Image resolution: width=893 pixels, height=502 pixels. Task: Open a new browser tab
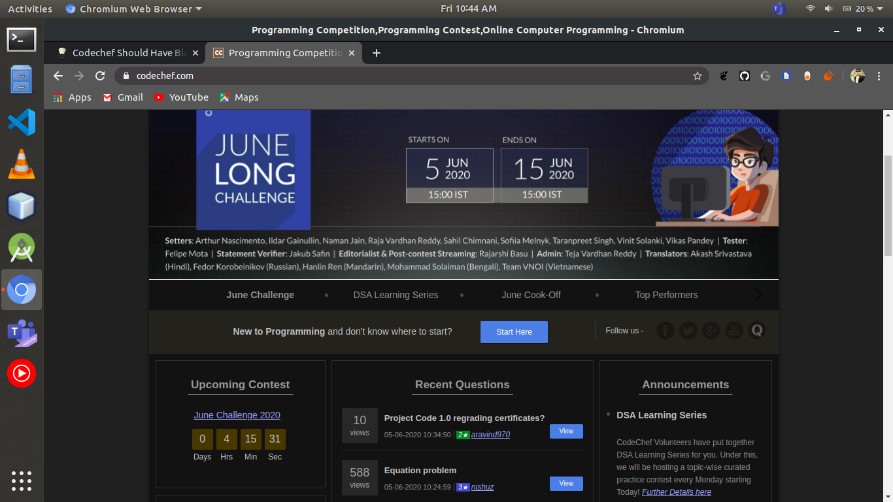pyautogui.click(x=377, y=53)
